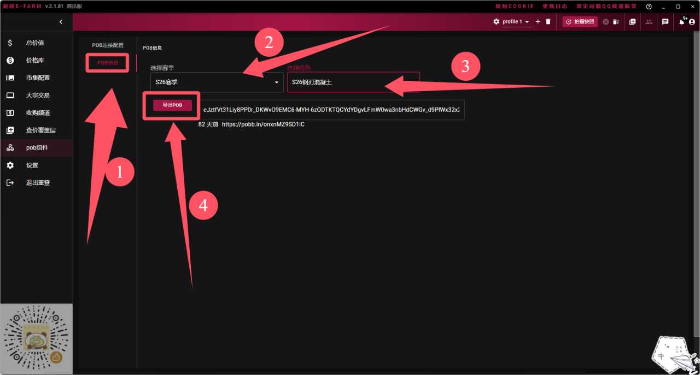
Task: Select the pob组件 webhook icon
Action: coord(10,148)
